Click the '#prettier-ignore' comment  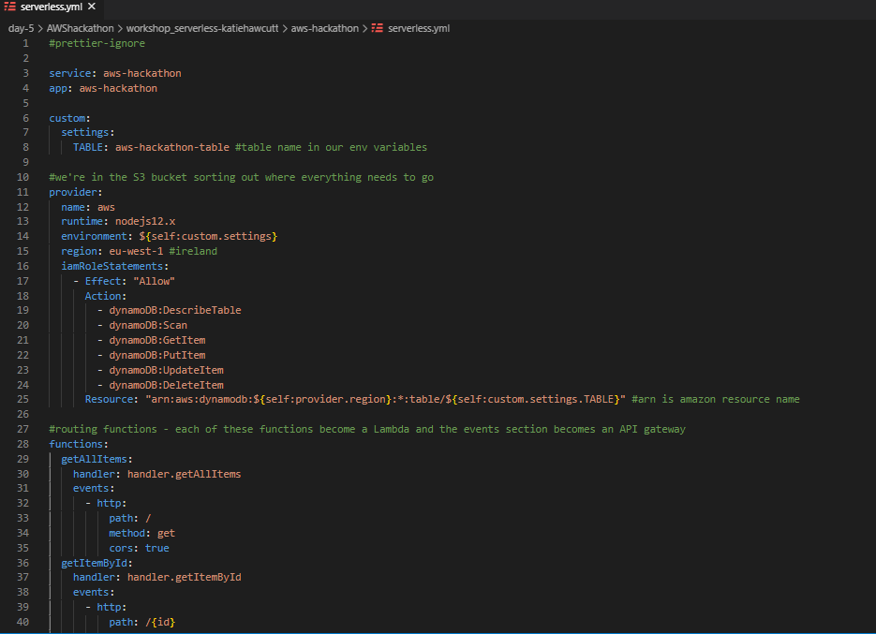point(97,44)
